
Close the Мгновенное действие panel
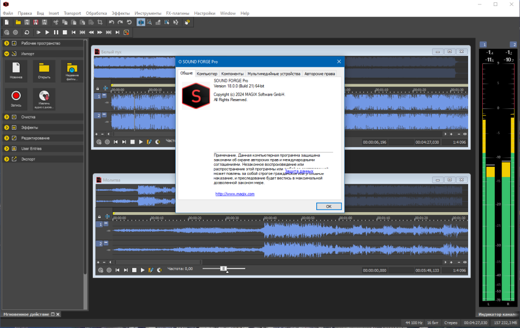coord(58,314)
